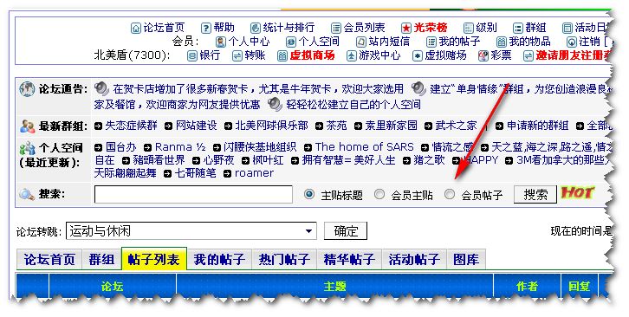Click the red star icon for 光荣榜
Image resolution: width=629 pixels, height=317 pixels.
click(x=406, y=28)
